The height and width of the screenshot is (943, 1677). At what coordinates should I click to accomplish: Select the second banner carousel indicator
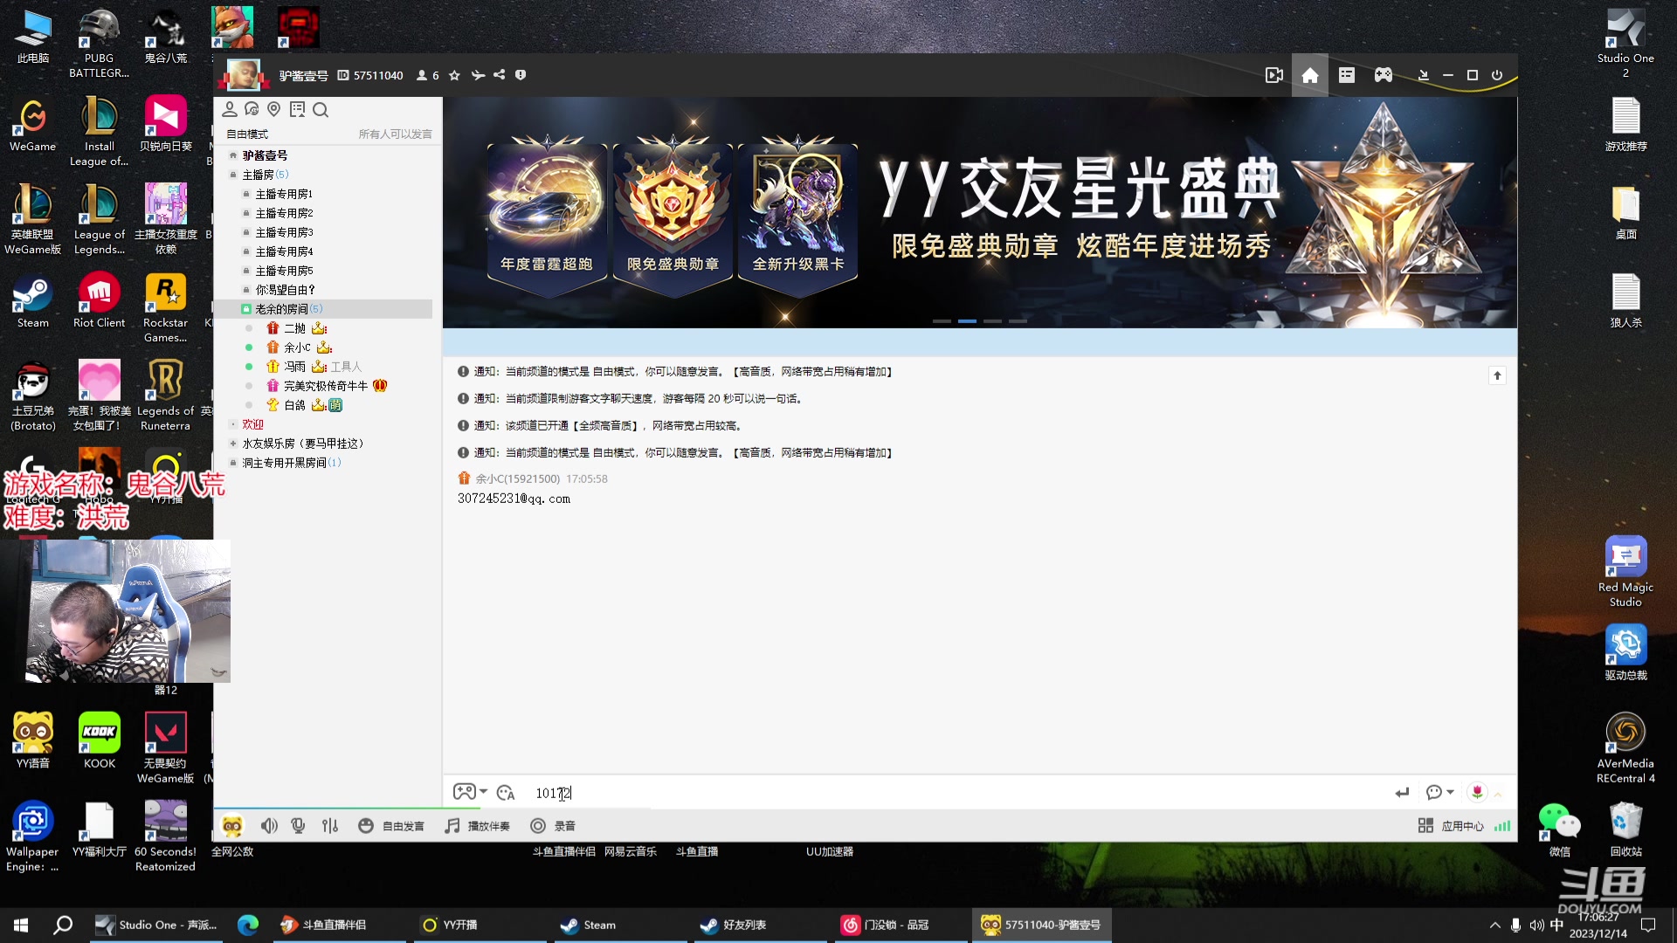point(967,320)
